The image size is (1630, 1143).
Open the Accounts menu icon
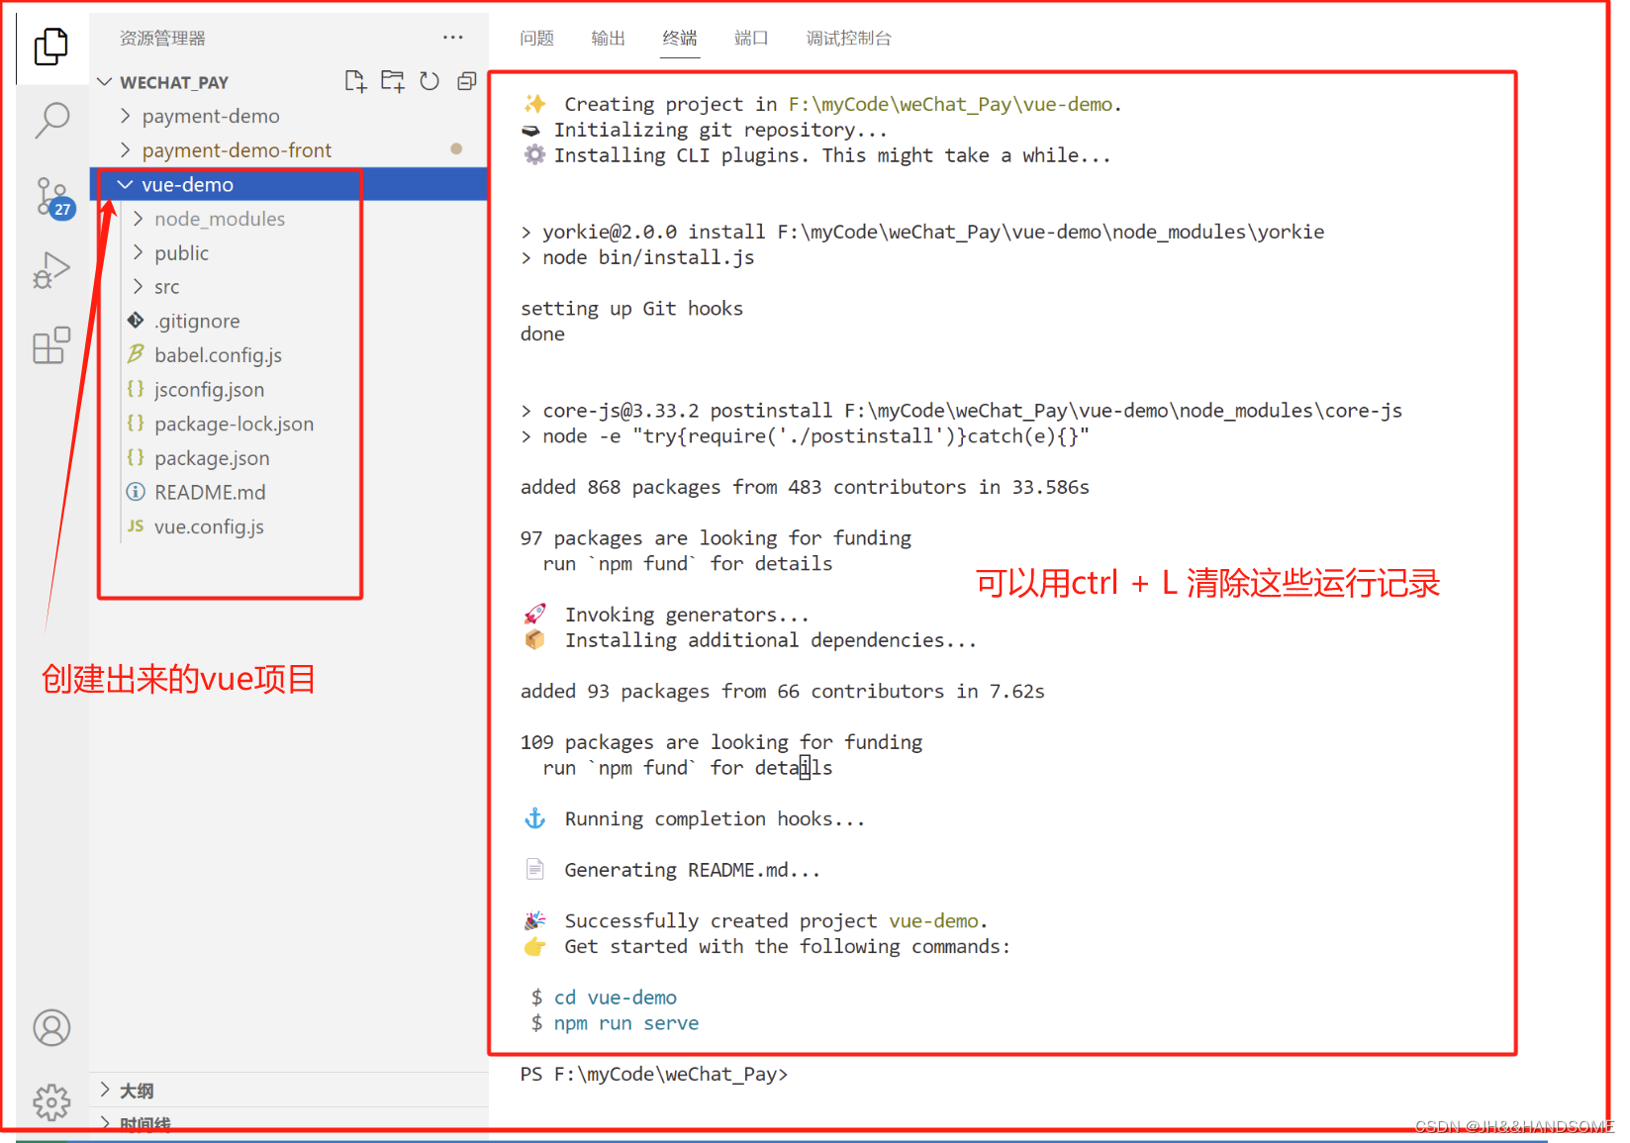click(x=51, y=1027)
